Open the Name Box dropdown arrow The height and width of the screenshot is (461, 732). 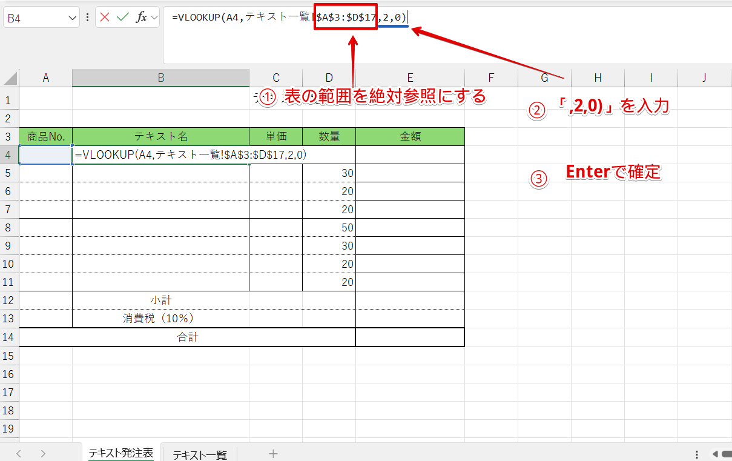click(x=72, y=18)
